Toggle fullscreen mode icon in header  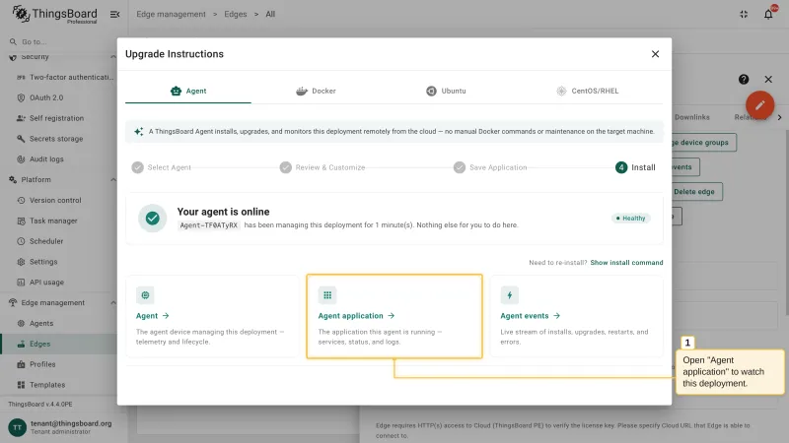744,14
